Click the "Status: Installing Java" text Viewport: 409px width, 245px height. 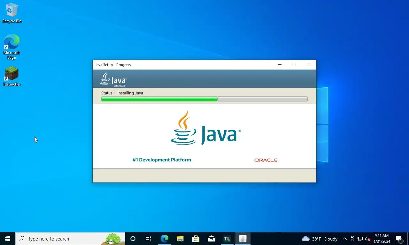point(122,93)
